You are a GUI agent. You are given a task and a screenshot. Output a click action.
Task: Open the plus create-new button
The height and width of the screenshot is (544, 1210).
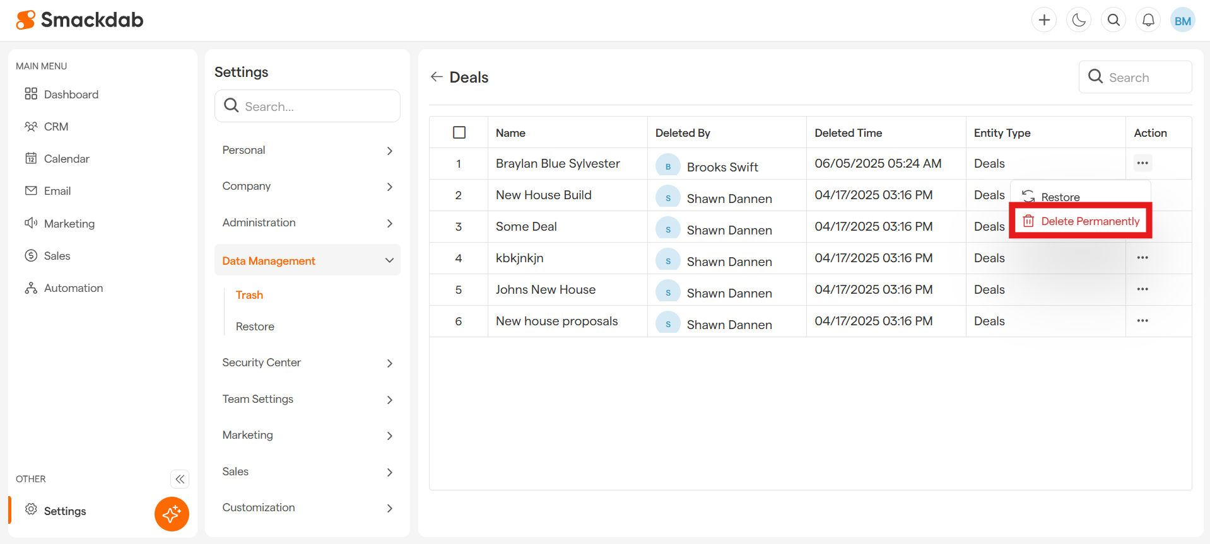coord(1044,20)
